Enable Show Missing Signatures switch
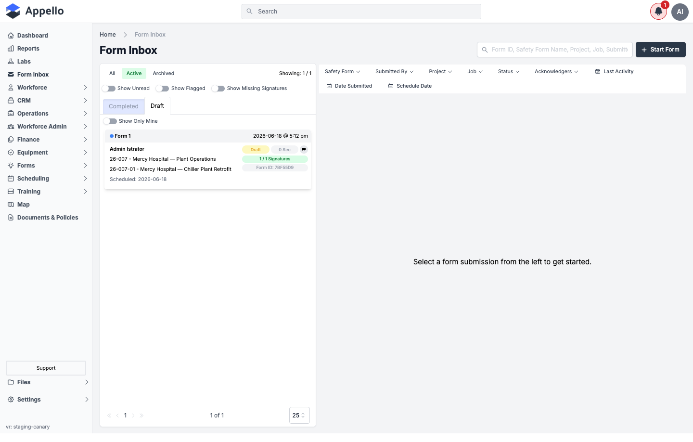Image resolution: width=693 pixels, height=442 pixels. 218,89
